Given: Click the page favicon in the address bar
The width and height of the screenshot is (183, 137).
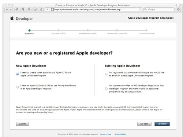Looking at the screenshot, I should pos(52,10).
